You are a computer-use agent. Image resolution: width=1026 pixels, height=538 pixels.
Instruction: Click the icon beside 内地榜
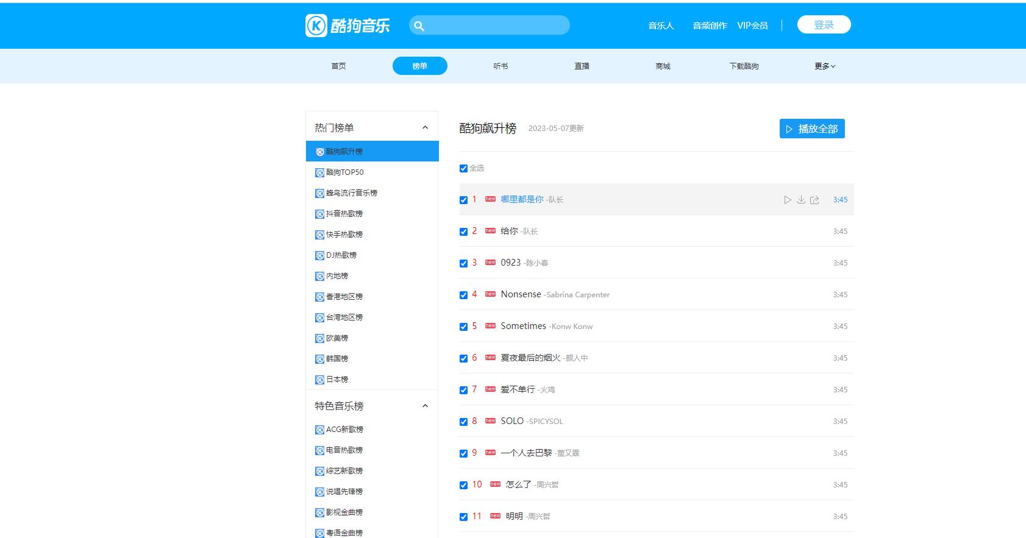(319, 276)
